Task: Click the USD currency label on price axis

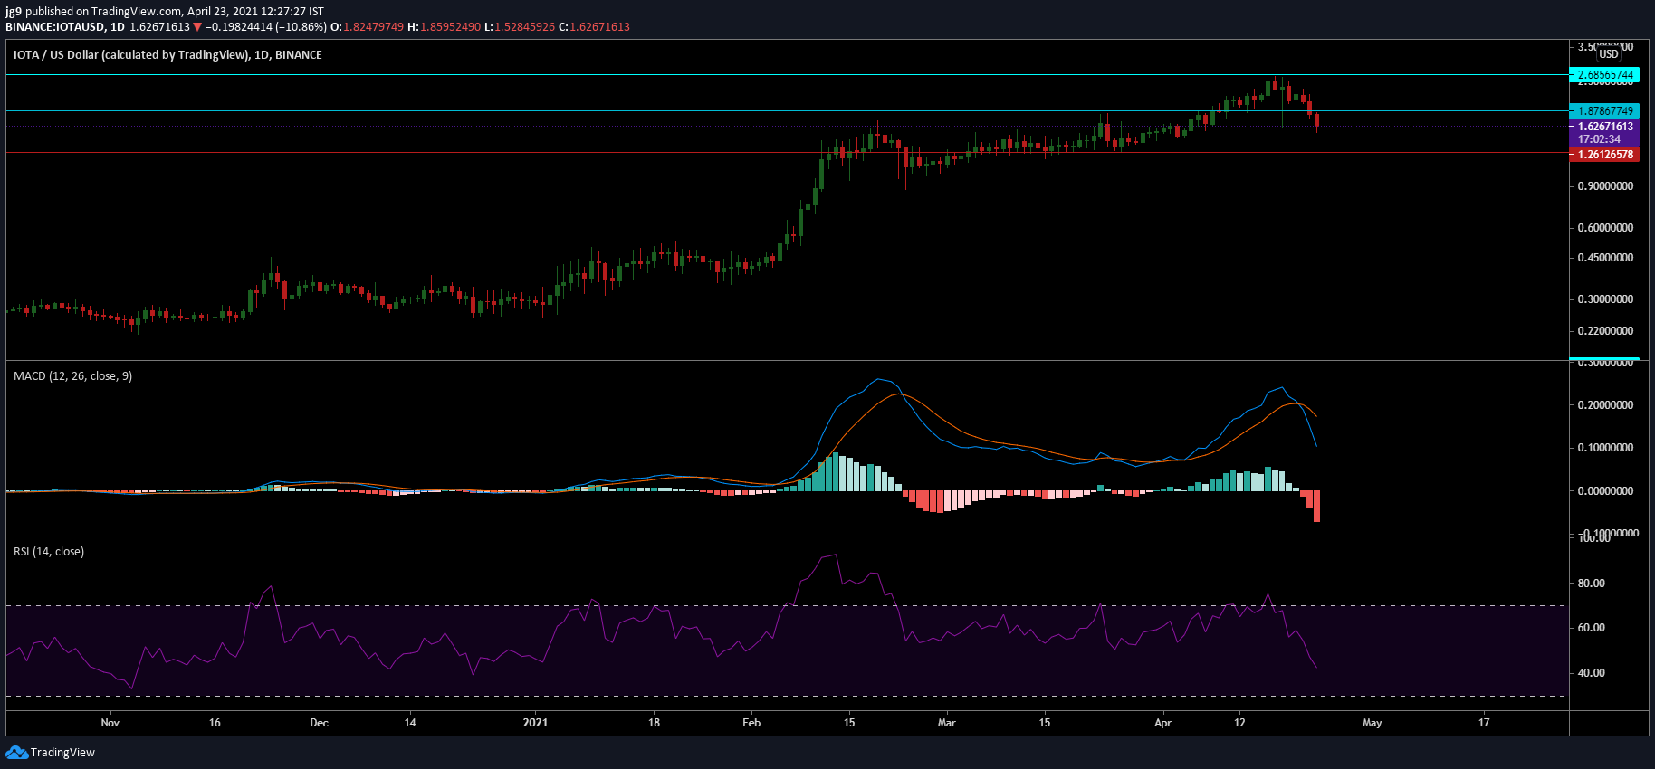Action: tap(1608, 54)
